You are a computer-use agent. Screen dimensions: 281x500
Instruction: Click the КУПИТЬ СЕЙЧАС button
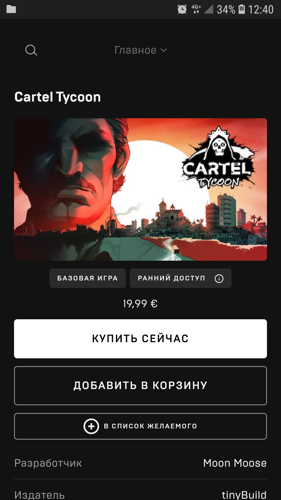(x=140, y=339)
